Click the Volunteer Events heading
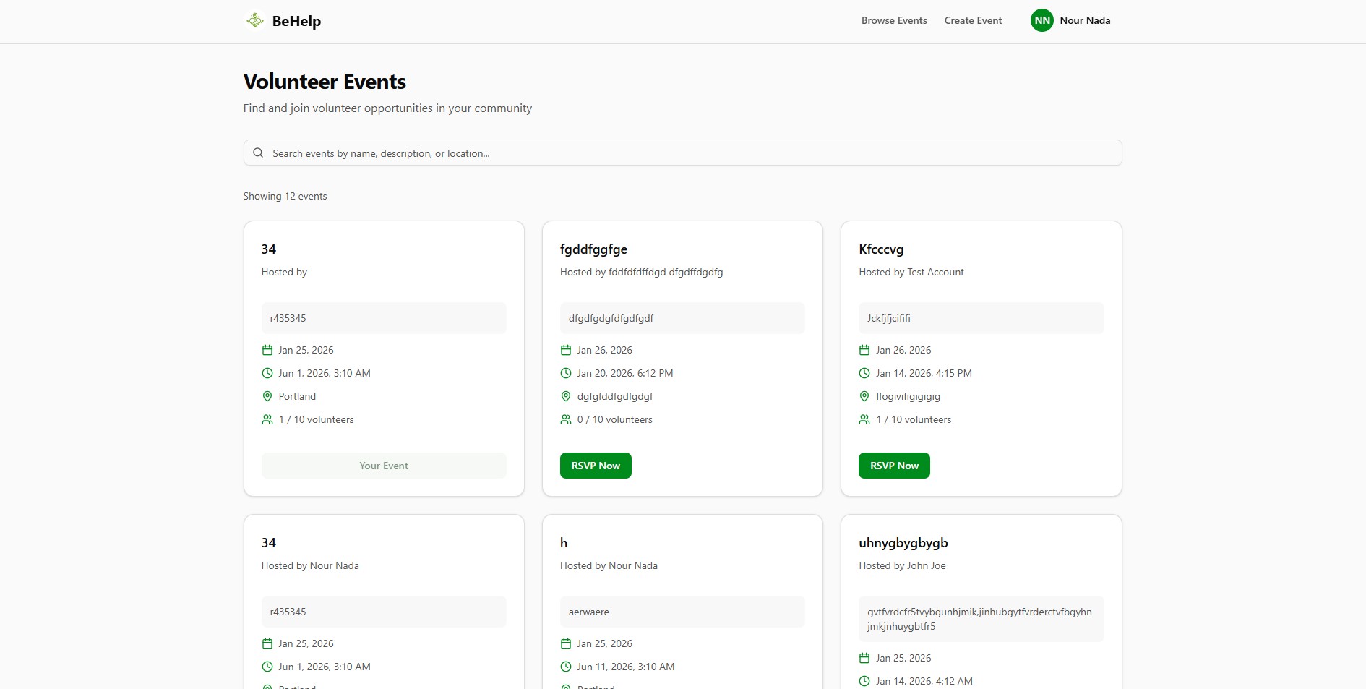The image size is (1366, 689). (325, 82)
